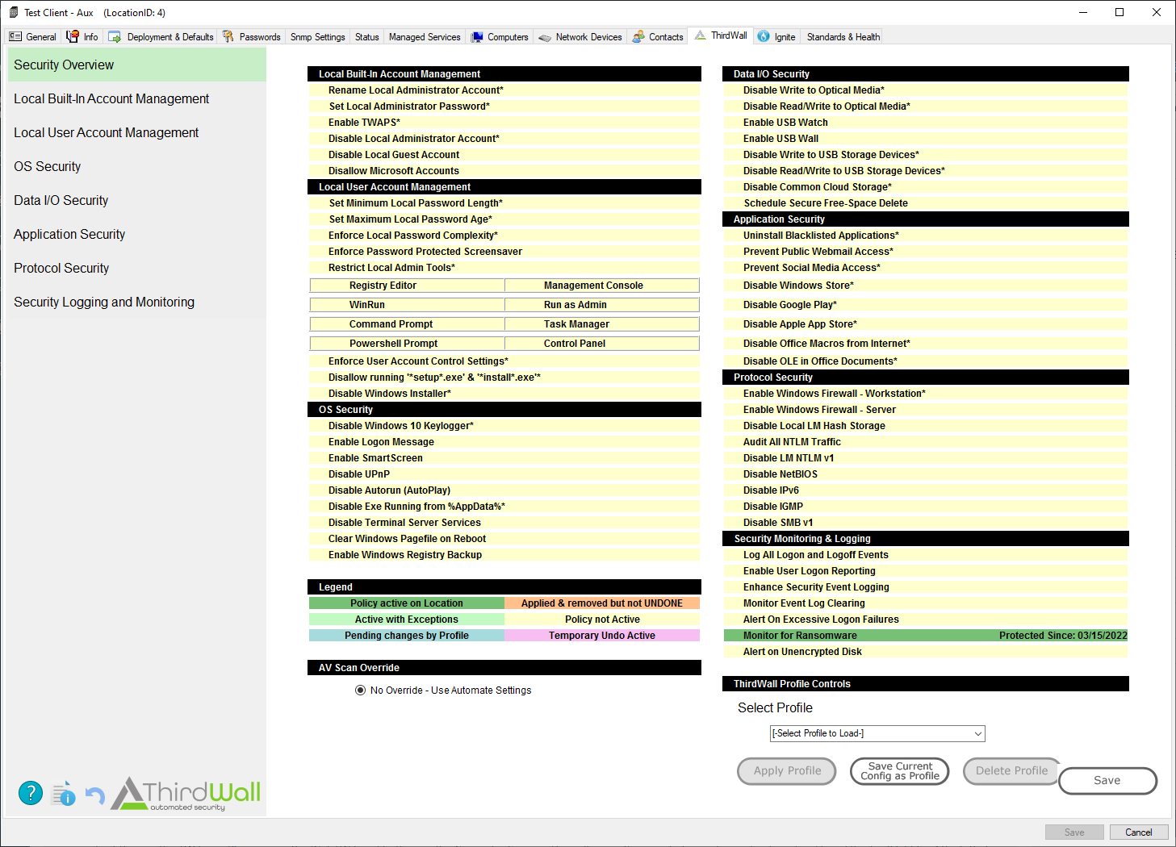Screen dimensions: 1176x847
Task: Open Deployment & Defaults tab icon
Action: click(x=115, y=37)
